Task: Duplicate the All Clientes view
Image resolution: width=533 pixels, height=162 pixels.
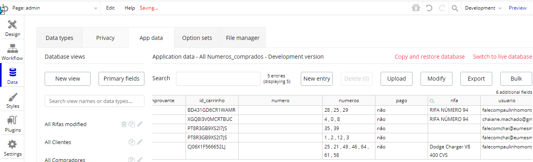Action: pos(131,142)
